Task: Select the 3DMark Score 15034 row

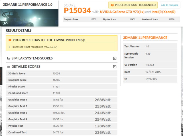Action: tap(62, 73)
